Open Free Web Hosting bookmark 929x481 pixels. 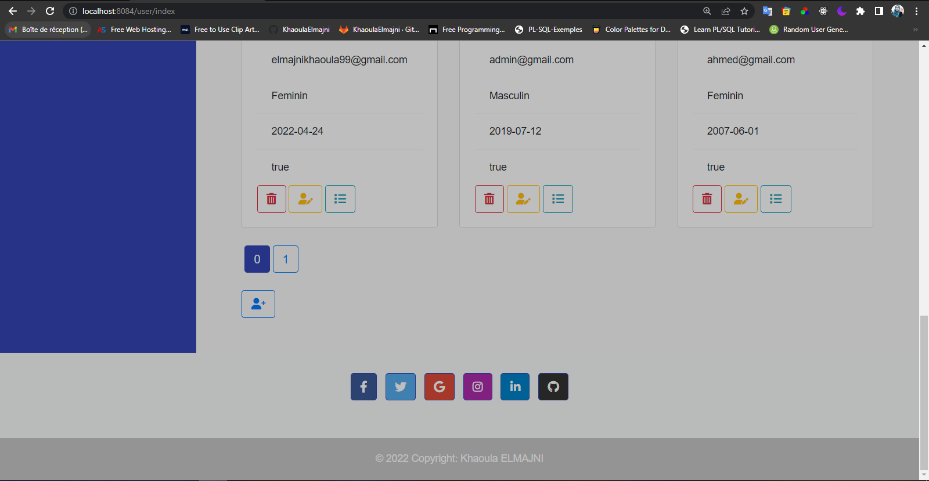point(135,30)
